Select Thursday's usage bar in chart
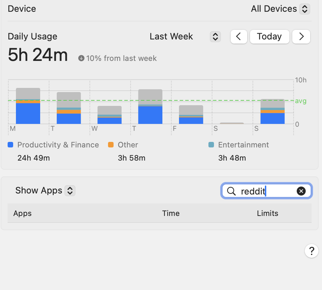 tap(150, 107)
